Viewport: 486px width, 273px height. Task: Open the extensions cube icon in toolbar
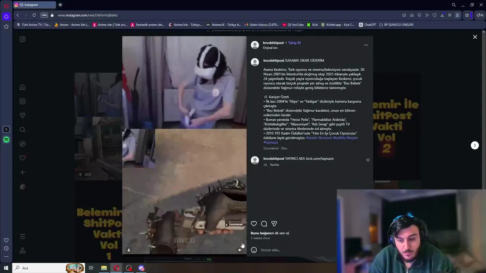click(x=467, y=15)
